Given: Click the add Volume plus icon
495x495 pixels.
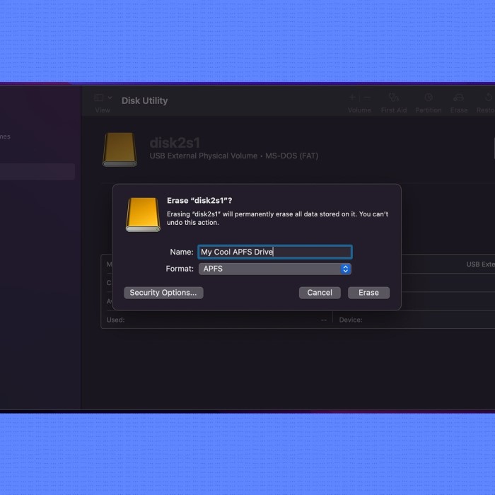Looking at the screenshot, I should (x=352, y=98).
